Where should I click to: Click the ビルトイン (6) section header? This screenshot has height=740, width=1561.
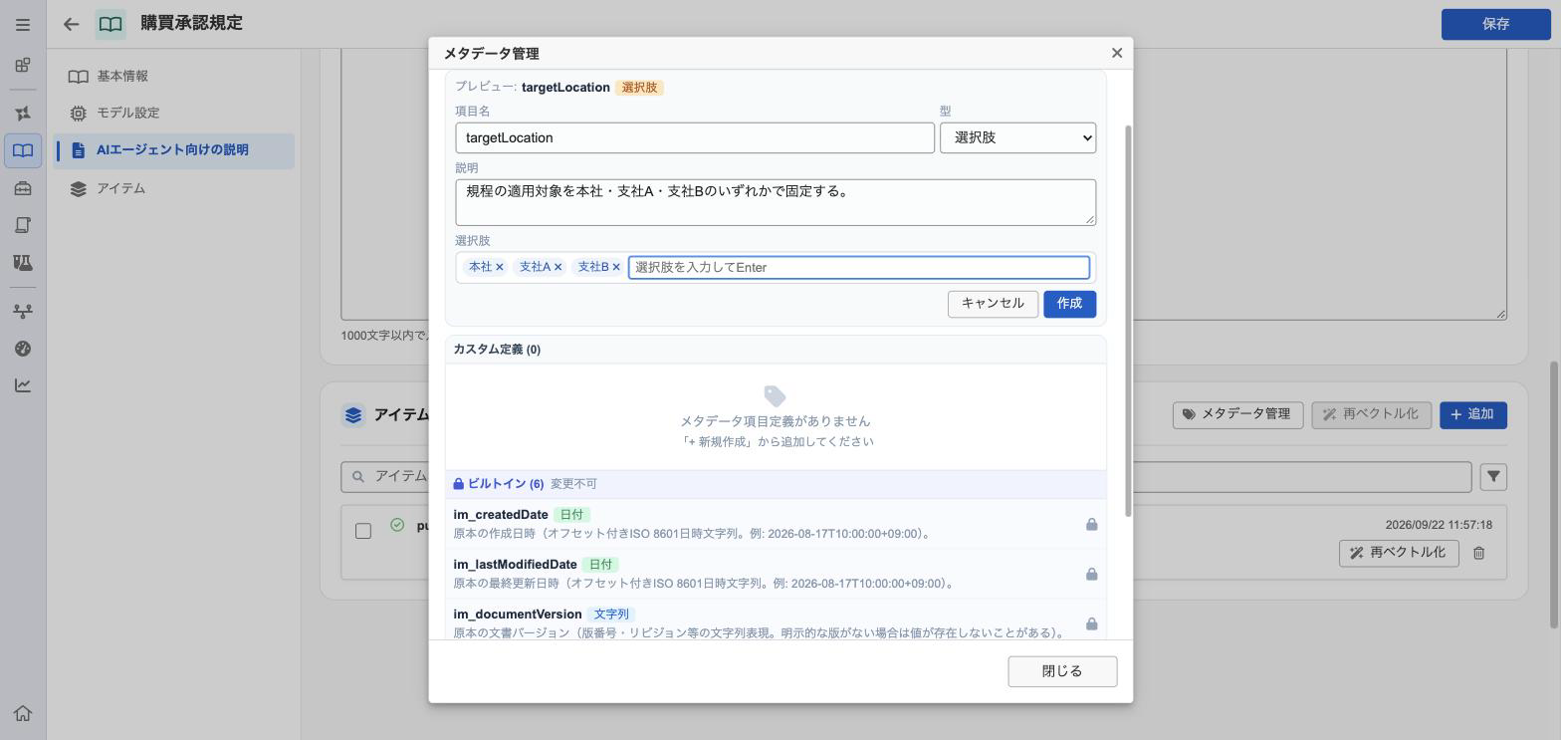[x=776, y=484]
